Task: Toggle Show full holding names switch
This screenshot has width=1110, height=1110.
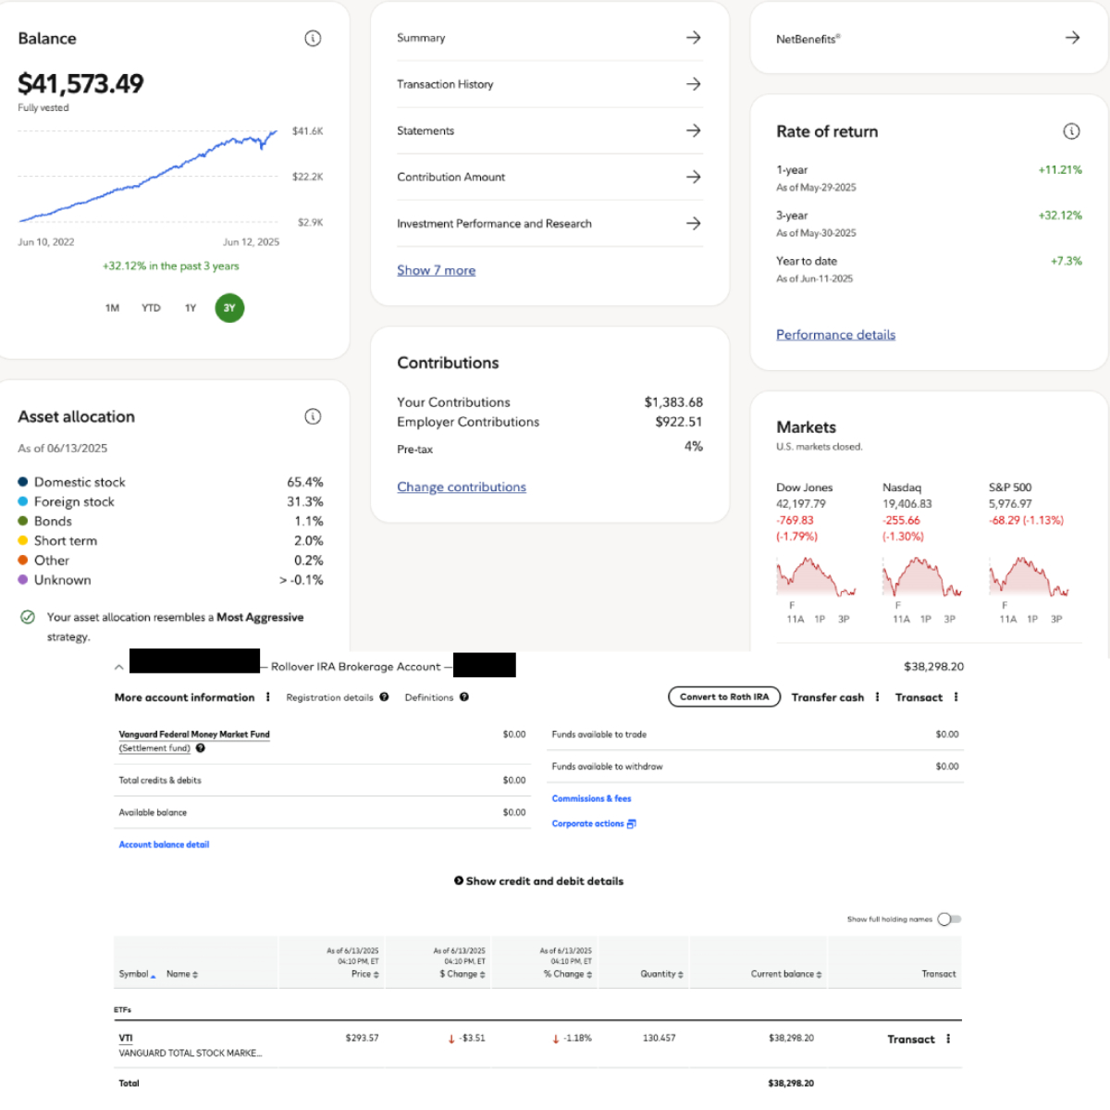Action: click(x=949, y=919)
